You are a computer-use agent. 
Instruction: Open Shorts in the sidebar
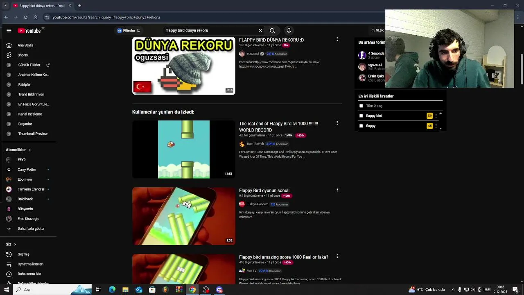(x=23, y=55)
